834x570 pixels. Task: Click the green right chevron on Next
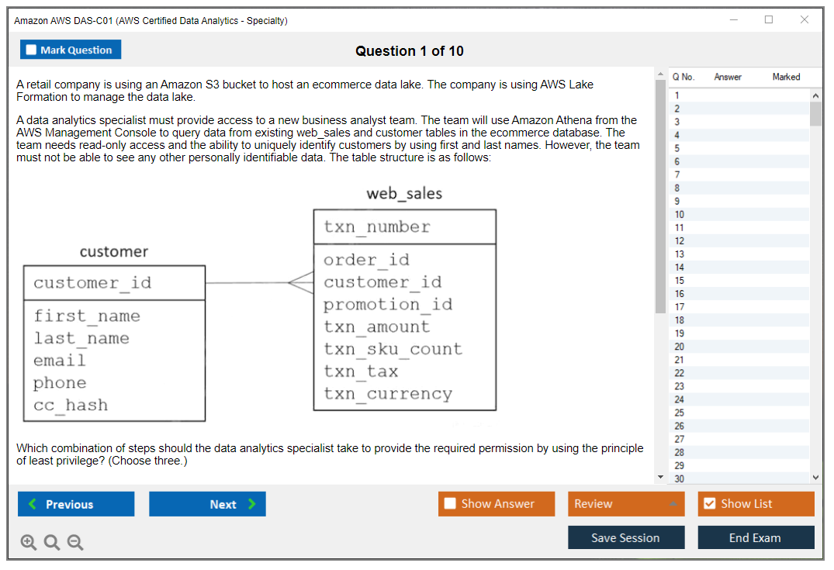252,504
